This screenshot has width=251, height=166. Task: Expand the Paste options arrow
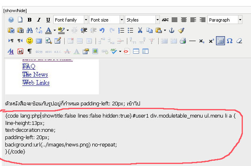pyautogui.click(x=165, y=30)
